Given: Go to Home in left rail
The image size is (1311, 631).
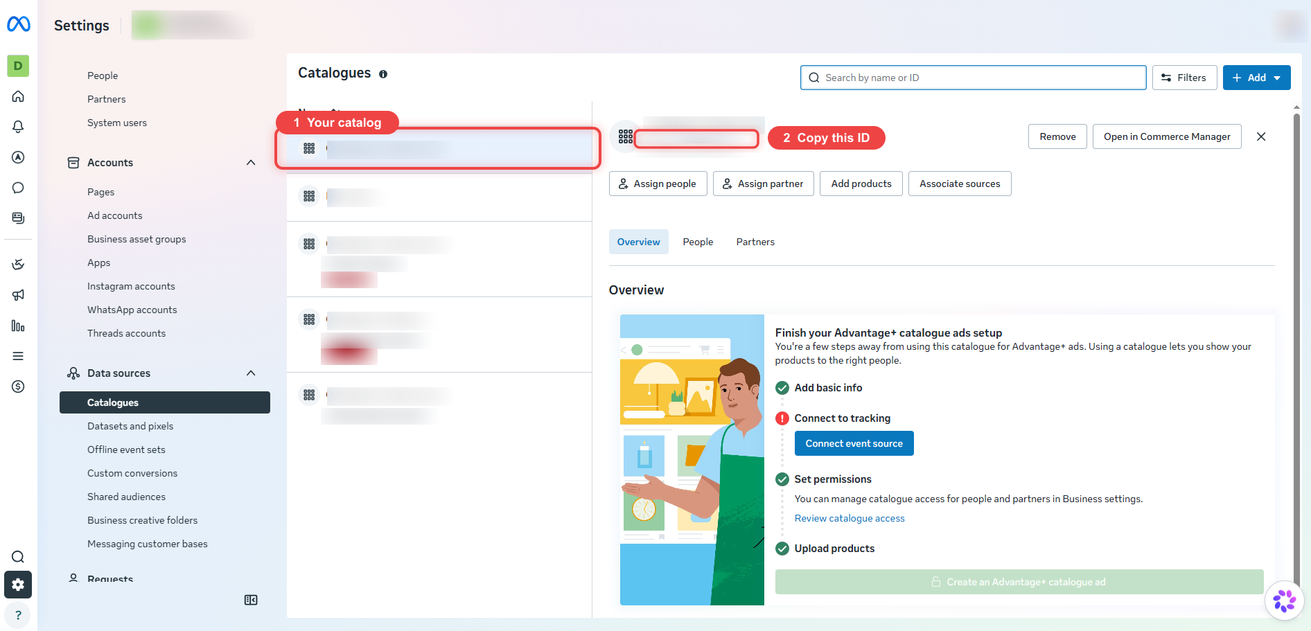Looking at the screenshot, I should pyautogui.click(x=18, y=96).
